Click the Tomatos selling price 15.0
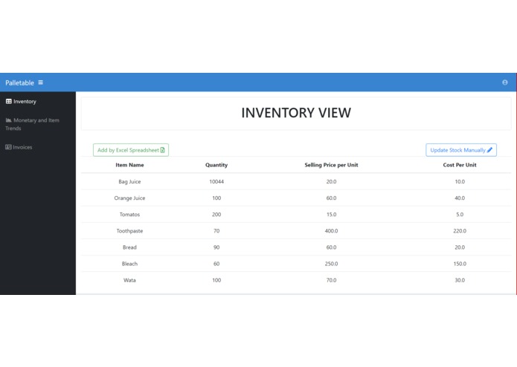The width and height of the screenshot is (517, 367). (331, 214)
